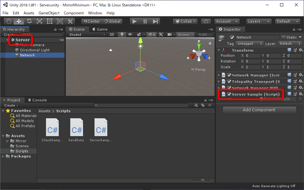304x190 pixels.
Task: Pause the game playback
Action: coord(145,21)
